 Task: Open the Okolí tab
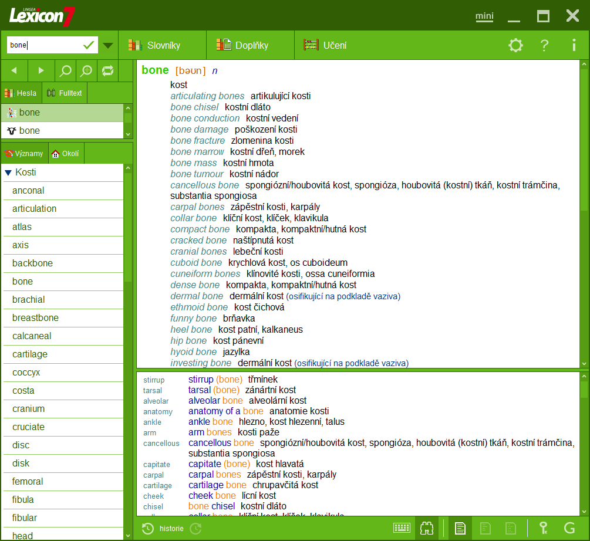[65, 154]
